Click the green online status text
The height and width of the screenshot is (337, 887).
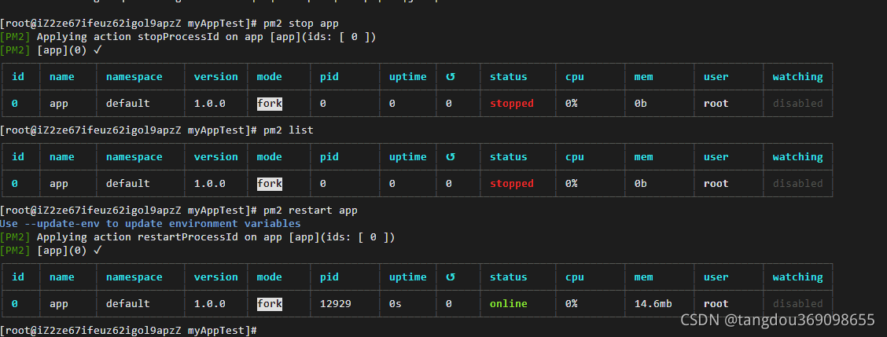click(508, 304)
